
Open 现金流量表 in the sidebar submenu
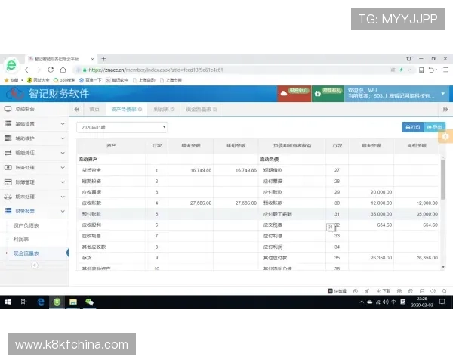pos(26,253)
